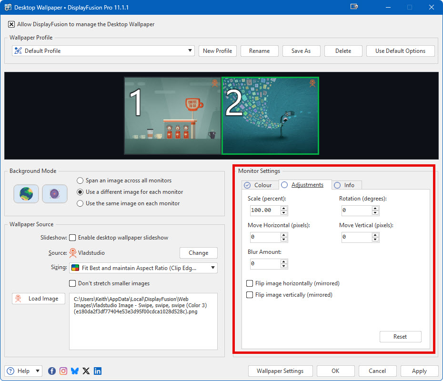The height and width of the screenshot is (381, 443).
Task: Switch to the Colour tab
Action: (258, 185)
